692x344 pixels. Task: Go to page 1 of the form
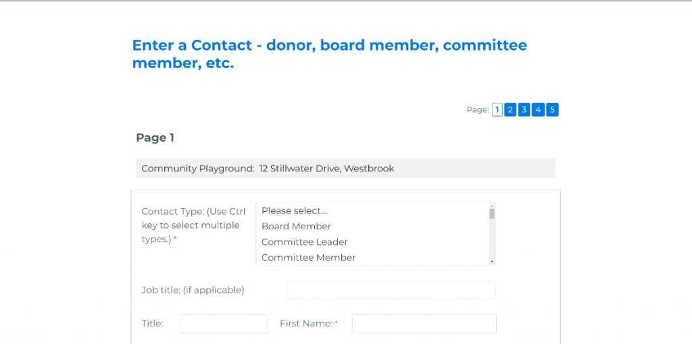pyautogui.click(x=497, y=110)
